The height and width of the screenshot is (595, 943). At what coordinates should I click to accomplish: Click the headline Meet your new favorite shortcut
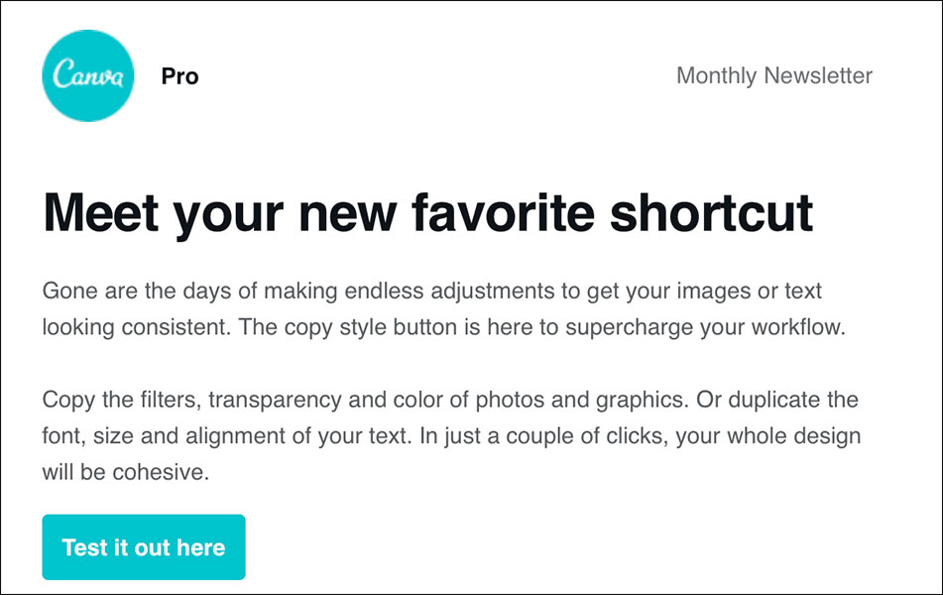click(x=427, y=211)
